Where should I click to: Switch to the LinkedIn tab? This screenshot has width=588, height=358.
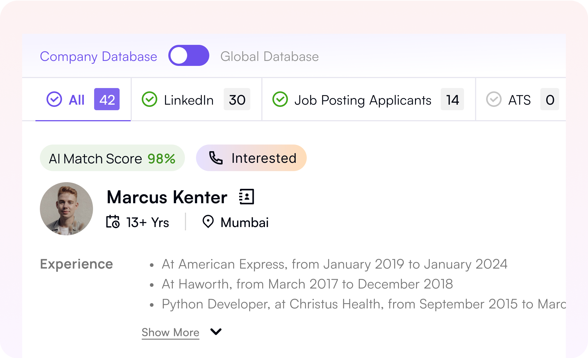(189, 100)
